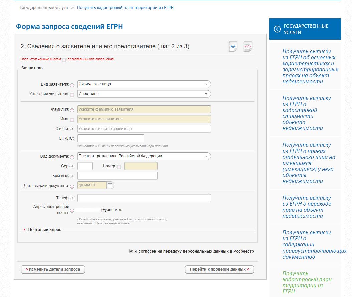
Task: Click the Перейти к проверке данных button
Action: (219, 269)
